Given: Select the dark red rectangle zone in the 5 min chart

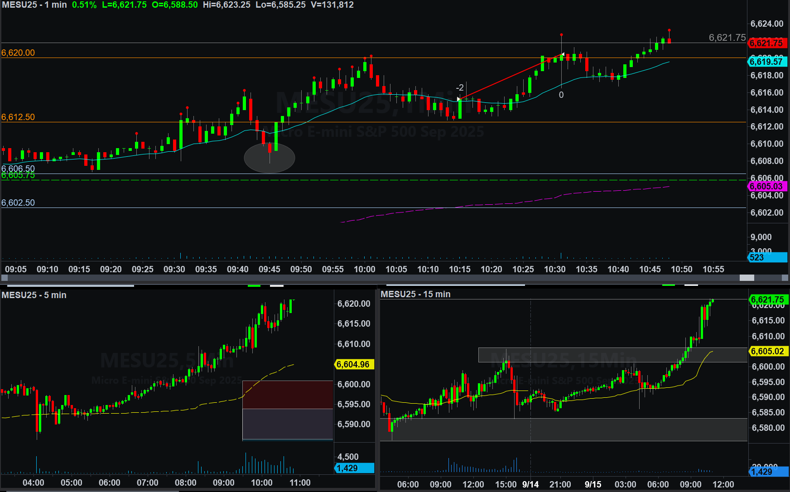Looking at the screenshot, I should (288, 395).
